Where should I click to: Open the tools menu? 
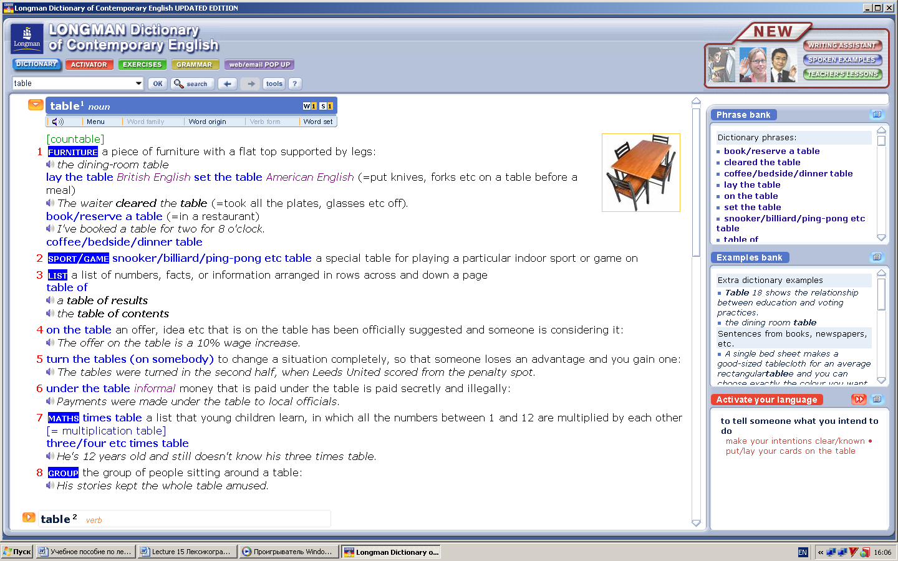[x=274, y=84]
